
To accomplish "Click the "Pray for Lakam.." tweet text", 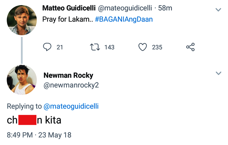I will pyautogui.click(x=67, y=19).
